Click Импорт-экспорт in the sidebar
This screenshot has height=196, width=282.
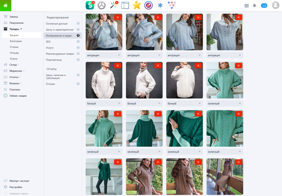[x=19, y=181]
